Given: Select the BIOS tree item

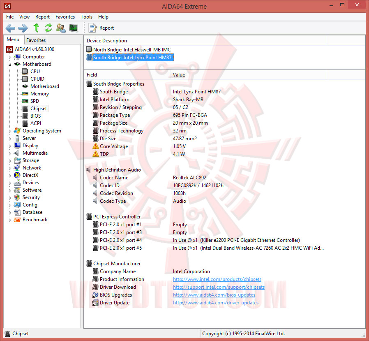Looking at the screenshot, I should coord(35,116).
